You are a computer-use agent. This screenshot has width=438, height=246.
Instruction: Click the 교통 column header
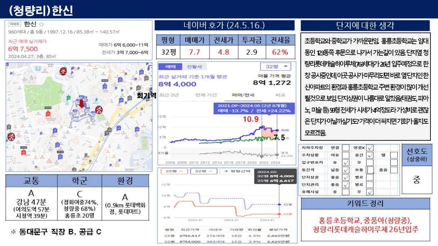click(x=31, y=181)
